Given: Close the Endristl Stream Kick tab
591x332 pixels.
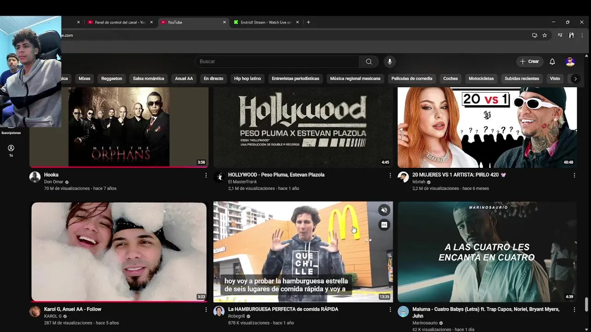Looking at the screenshot, I should pyautogui.click(x=297, y=22).
